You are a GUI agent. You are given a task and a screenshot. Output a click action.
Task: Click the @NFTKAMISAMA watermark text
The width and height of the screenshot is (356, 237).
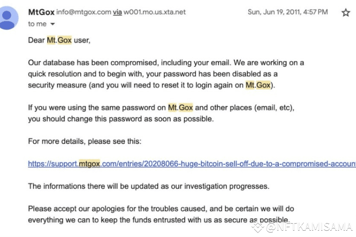309,227
